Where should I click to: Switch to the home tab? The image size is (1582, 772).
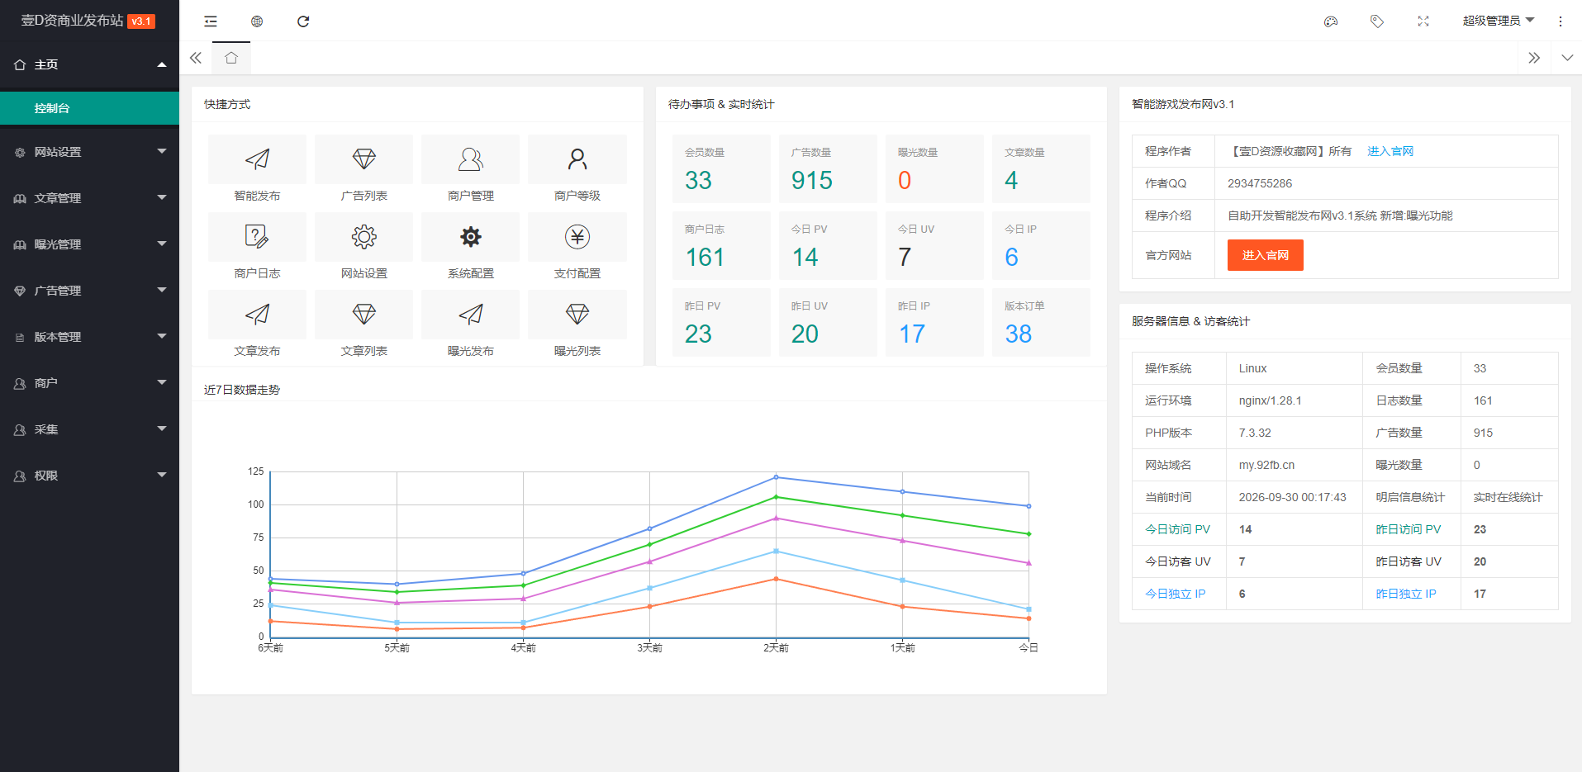click(231, 58)
